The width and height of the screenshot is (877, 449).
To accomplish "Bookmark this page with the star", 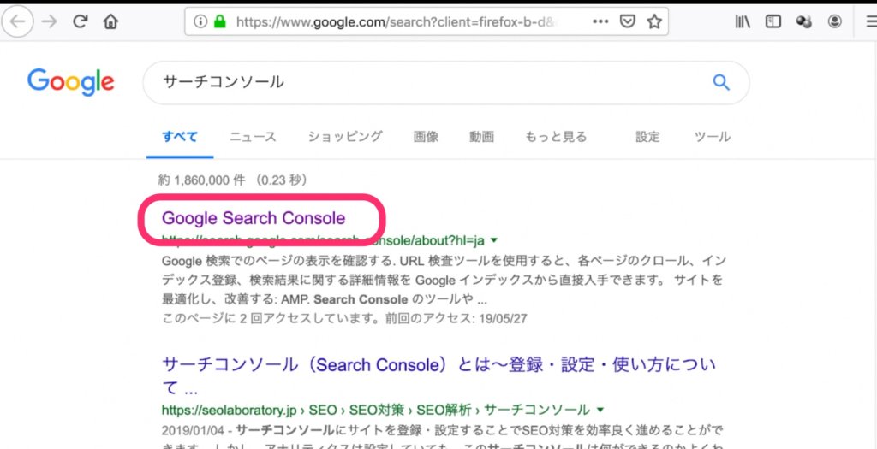I will (x=654, y=22).
